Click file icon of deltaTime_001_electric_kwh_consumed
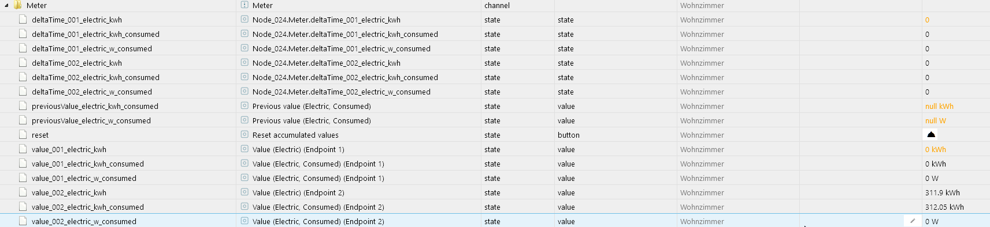 click(x=23, y=34)
